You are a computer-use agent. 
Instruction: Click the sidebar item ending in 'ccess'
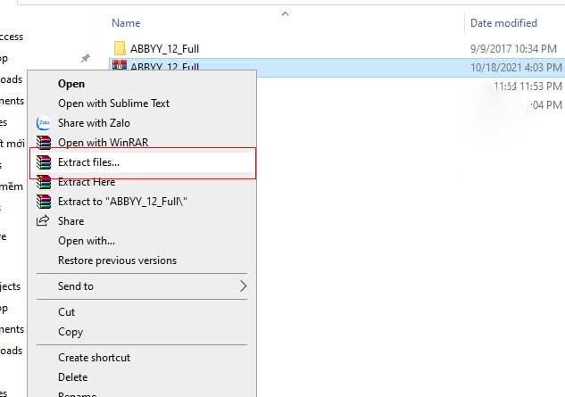(12, 37)
